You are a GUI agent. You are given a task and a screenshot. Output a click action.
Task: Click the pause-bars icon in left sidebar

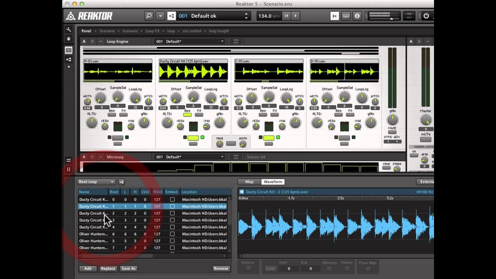pyautogui.click(x=69, y=169)
